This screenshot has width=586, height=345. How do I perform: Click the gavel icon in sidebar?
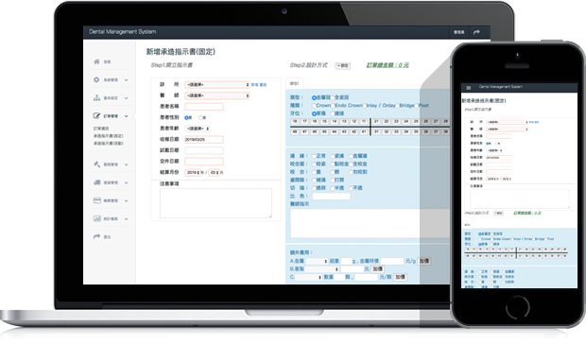[x=96, y=164]
